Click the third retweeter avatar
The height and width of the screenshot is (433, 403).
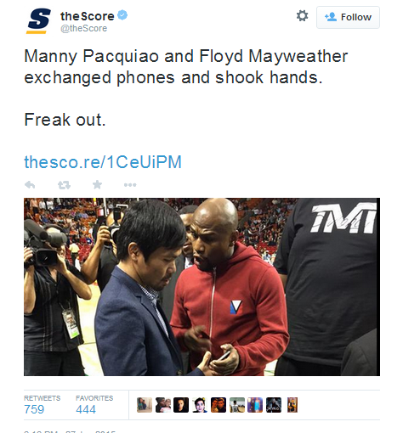pos(181,405)
